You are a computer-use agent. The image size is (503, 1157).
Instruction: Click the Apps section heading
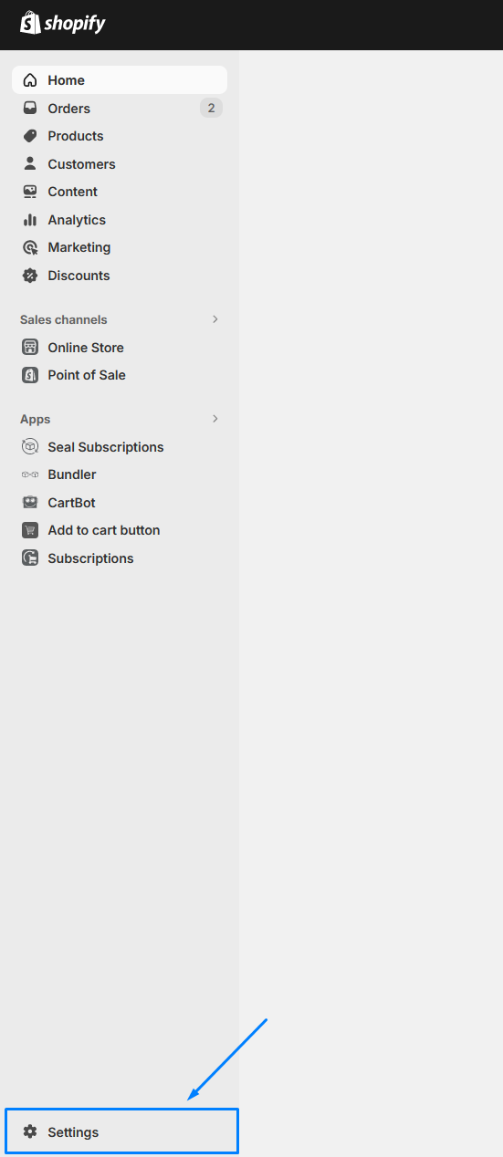point(36,419)
